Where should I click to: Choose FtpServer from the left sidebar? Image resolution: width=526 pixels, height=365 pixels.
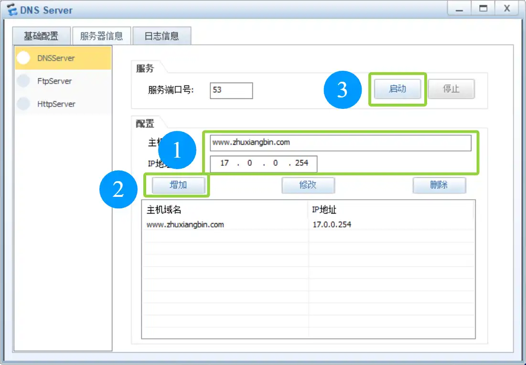pyautogui.click(x=54, y=81)
